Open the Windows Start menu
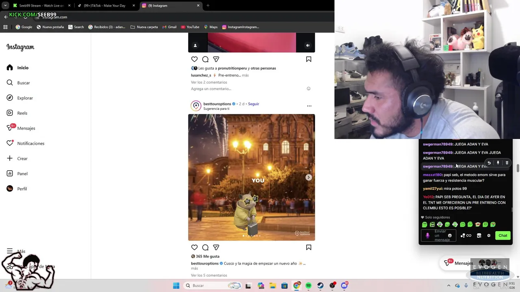The width and height of the screenshot is (520, 292). [176, 286]
